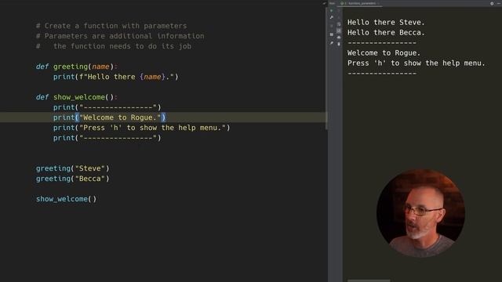The height and width of the screenshot is (282, 502).
Task: Toggle soft-wrap in the Run console
Action: tap(339, 24)
